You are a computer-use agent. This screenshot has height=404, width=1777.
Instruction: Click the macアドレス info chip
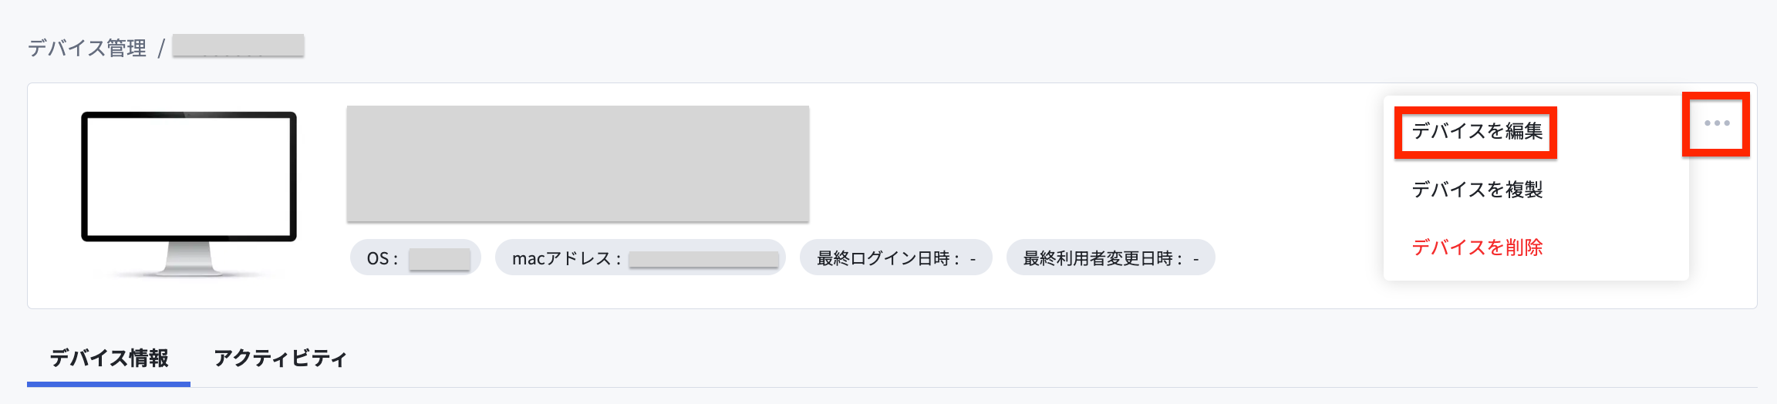coord(640,258)
